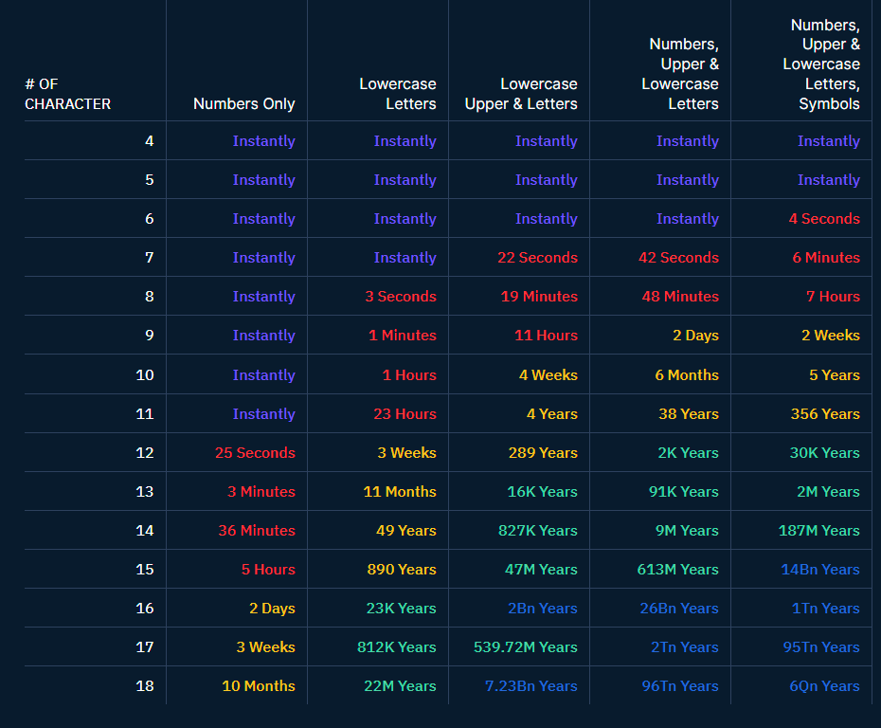Select the row label for 18 characters
Screen dimensions: 881x728
point(144,686)
